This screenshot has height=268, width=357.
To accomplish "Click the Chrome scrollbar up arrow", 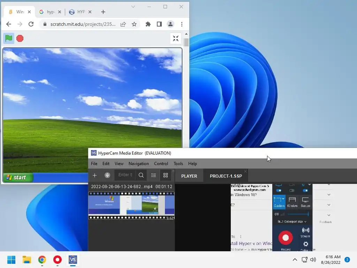I will pyautogui.click(x=186, y=34).
